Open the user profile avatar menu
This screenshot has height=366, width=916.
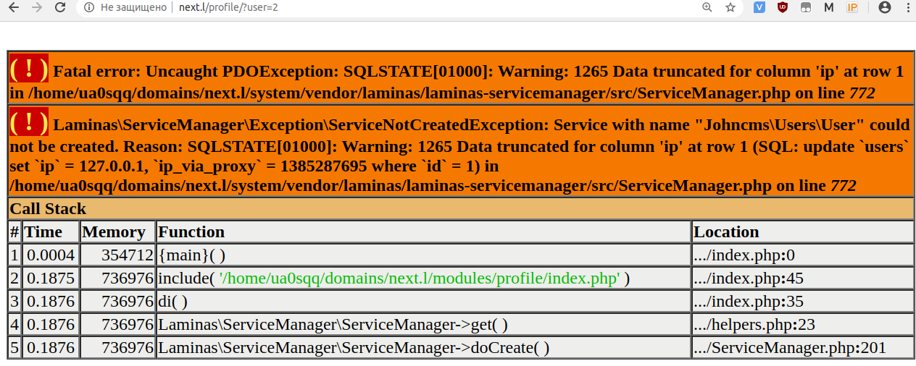[884, 7]
